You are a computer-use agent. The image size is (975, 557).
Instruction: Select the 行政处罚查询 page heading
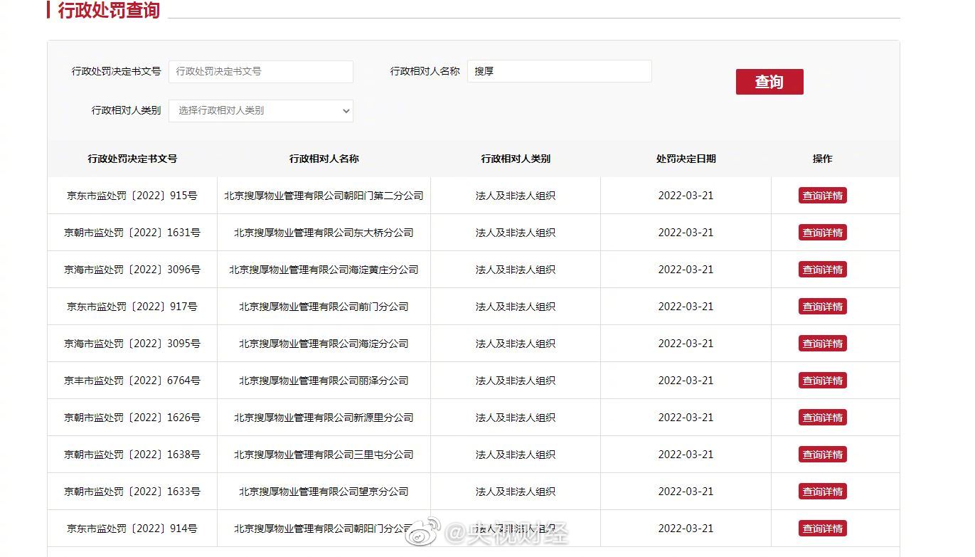point(109,10)
